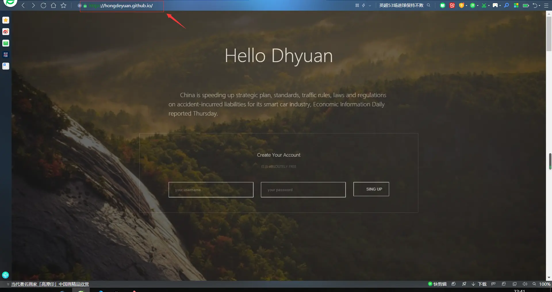This screenshot has width=552, height=292.
Task: Open the green reading book extension
Action: 443,5
